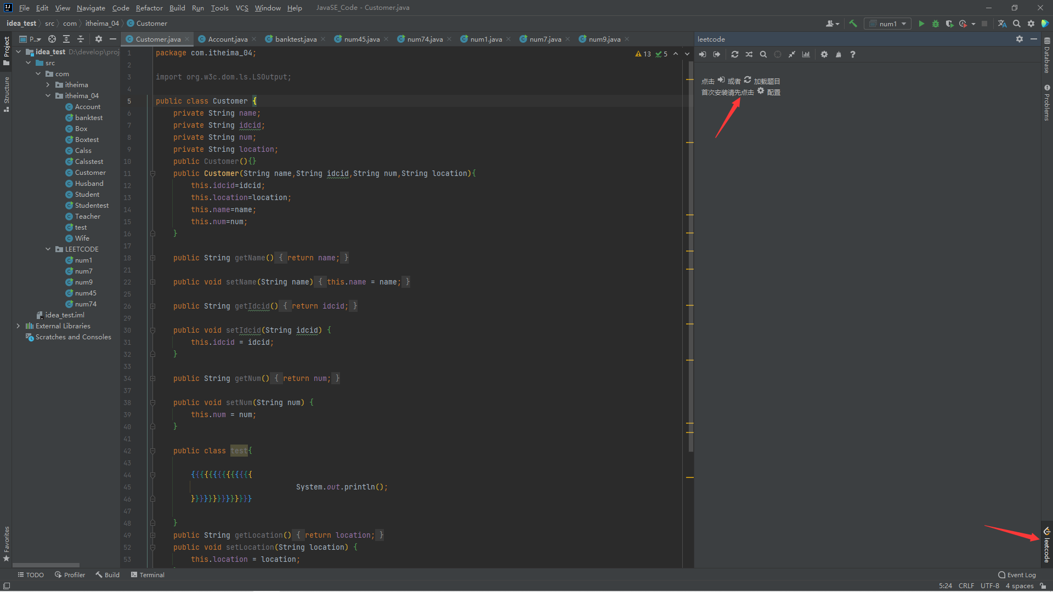Switch to the banktest.java tab

tap(295, 39)
